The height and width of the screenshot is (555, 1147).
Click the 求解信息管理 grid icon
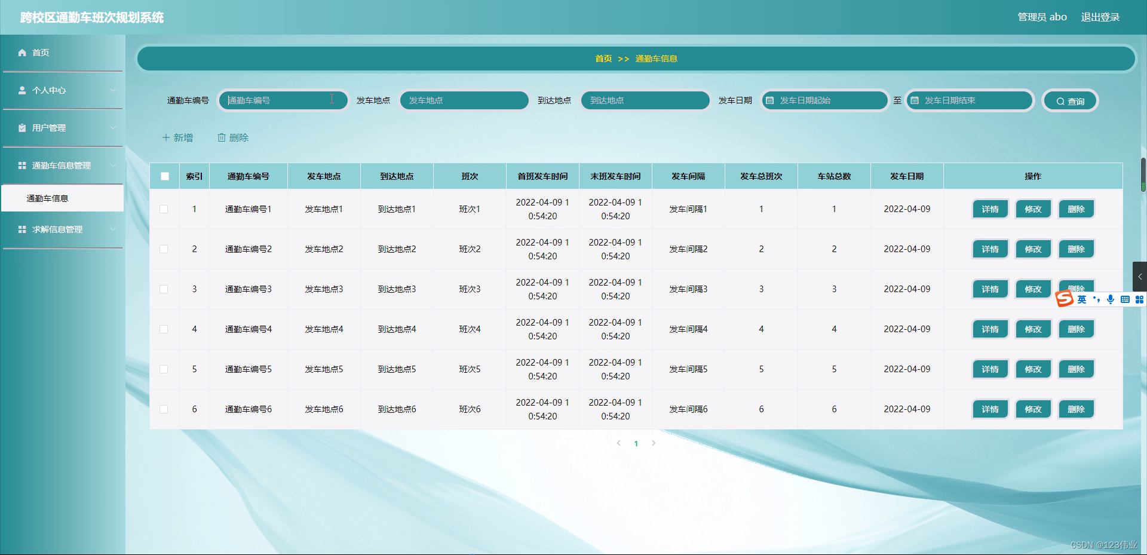coord(21,229)
